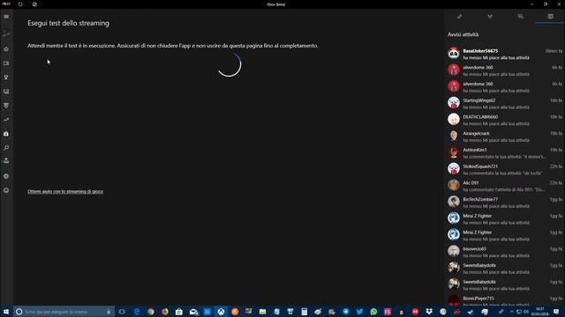This screenshot has width=565, height=317.
Task: Open Trending arrow icon in sidebar
Action: (x=6, y=120)
